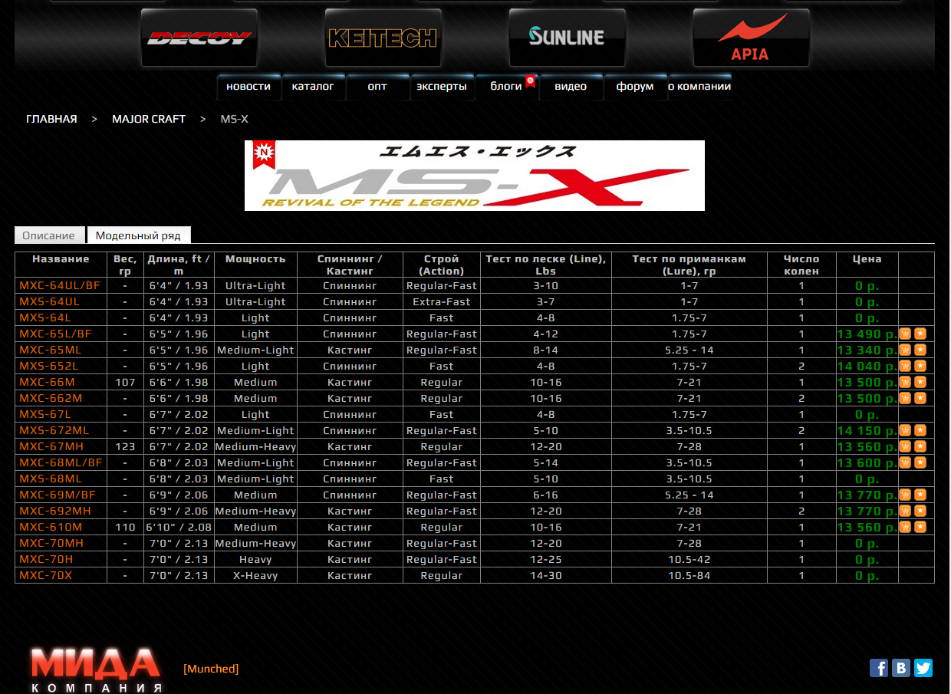
Task: Click the 14 150 р. price
Action: [x=867, y=430]
